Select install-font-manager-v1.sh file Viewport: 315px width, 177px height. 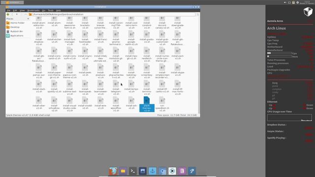point(70,38)
